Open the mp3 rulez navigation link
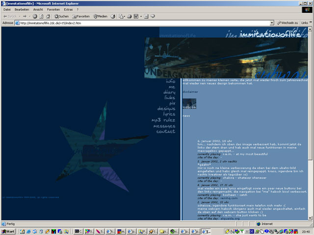This screenshot has height=235, width=314. [163, 120]
